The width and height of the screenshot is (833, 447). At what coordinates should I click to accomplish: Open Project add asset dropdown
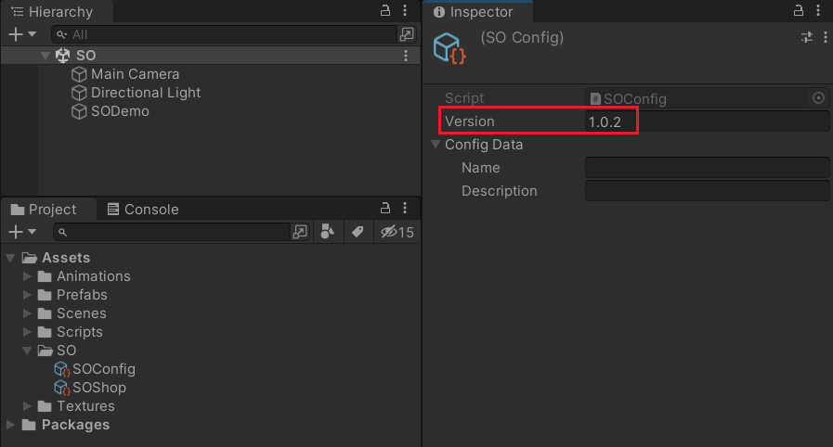[22, 232]
